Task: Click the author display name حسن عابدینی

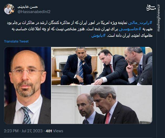Action: click(x=28, y=7)
